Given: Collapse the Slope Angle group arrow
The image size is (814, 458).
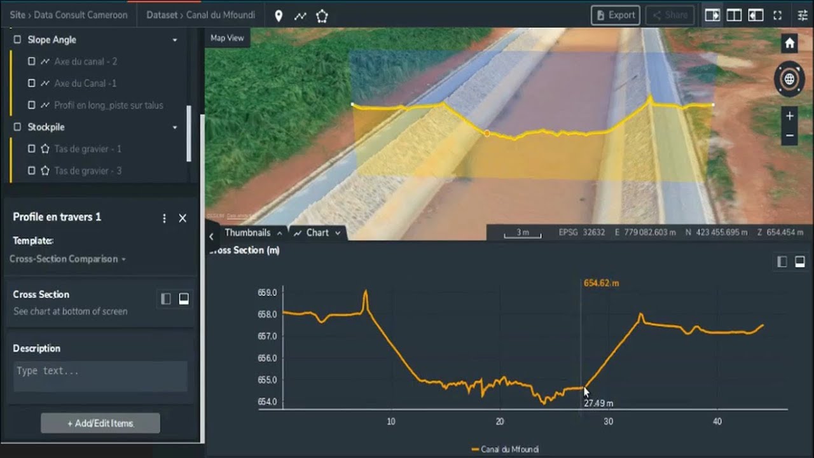Looking at the screenshot, I should (175, 40).
